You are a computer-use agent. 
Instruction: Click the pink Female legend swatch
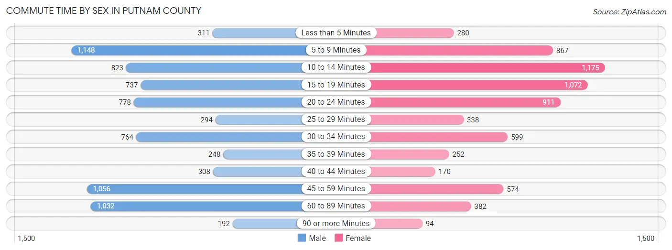pos(339,238)
